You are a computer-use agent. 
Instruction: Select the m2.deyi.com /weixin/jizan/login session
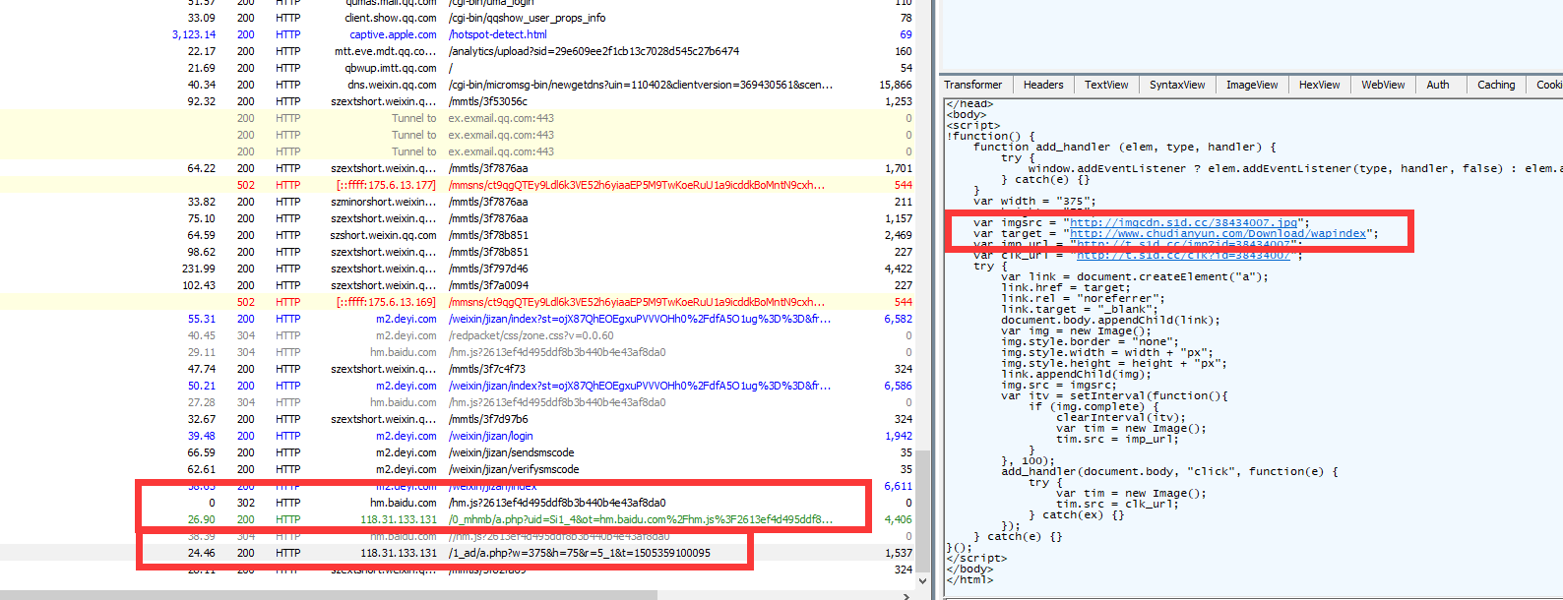[x=458, y=436]
